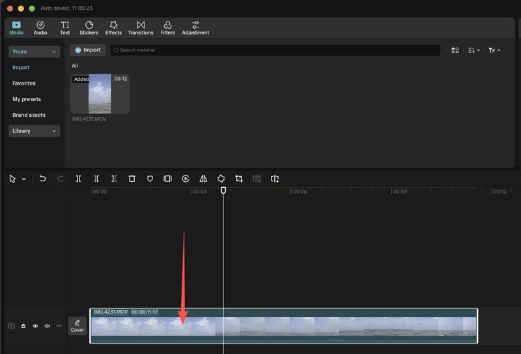The image size is (521, 354).
Task: Click the Auto saved timestamp
Action: point(66,8)
